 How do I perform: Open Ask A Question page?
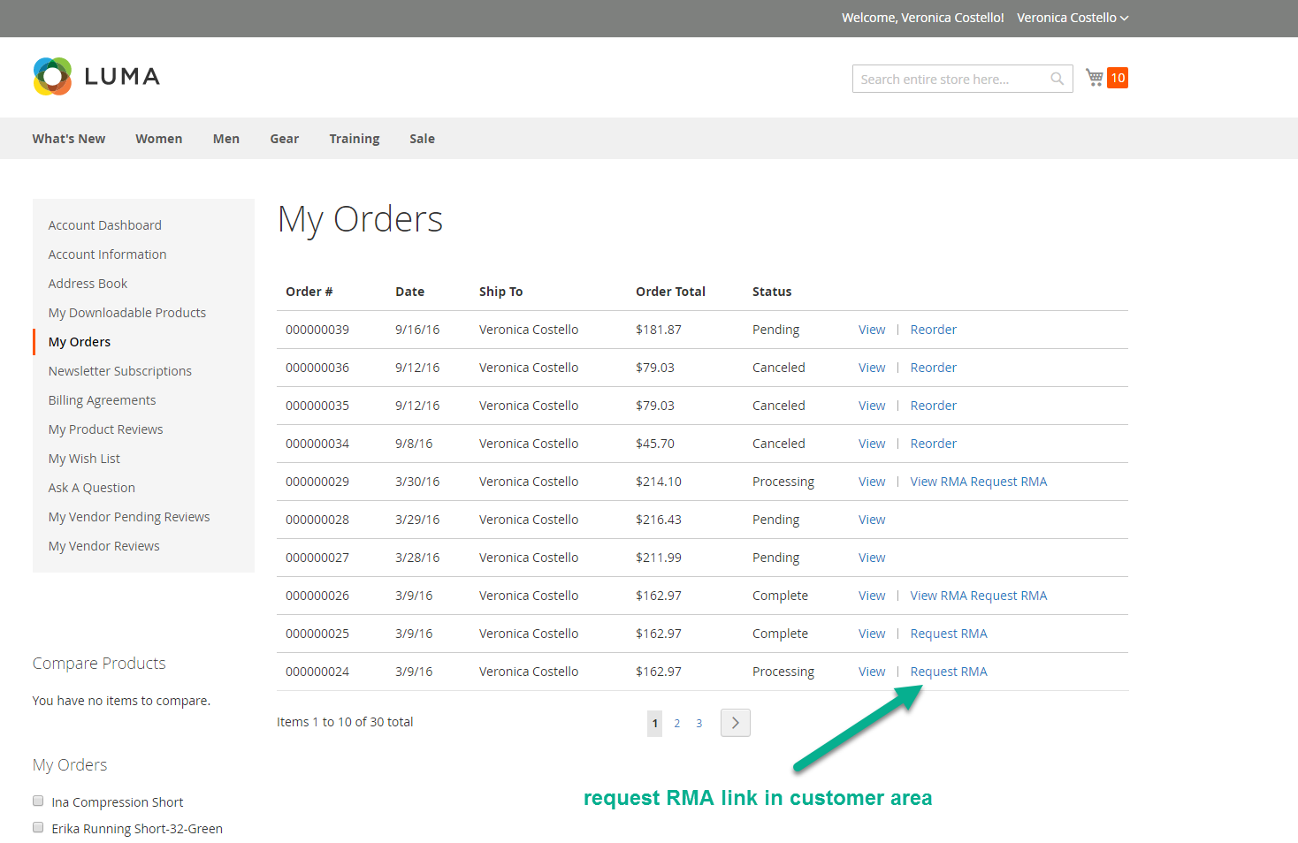click(92, 488)
